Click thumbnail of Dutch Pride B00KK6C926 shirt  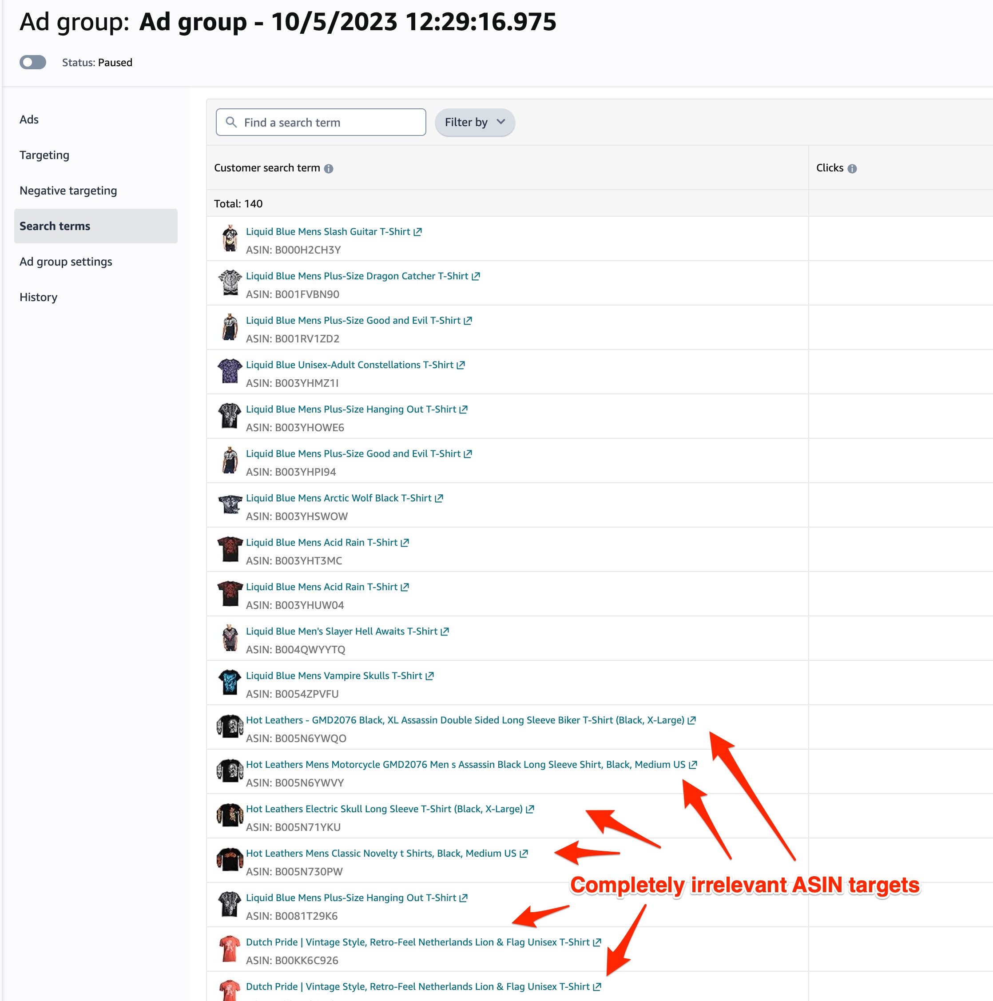pos(230,949)
